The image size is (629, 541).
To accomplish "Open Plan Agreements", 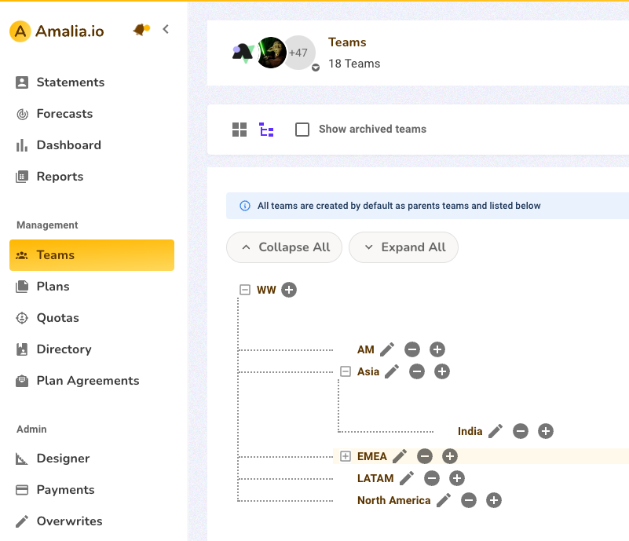I will click(92, 381).
